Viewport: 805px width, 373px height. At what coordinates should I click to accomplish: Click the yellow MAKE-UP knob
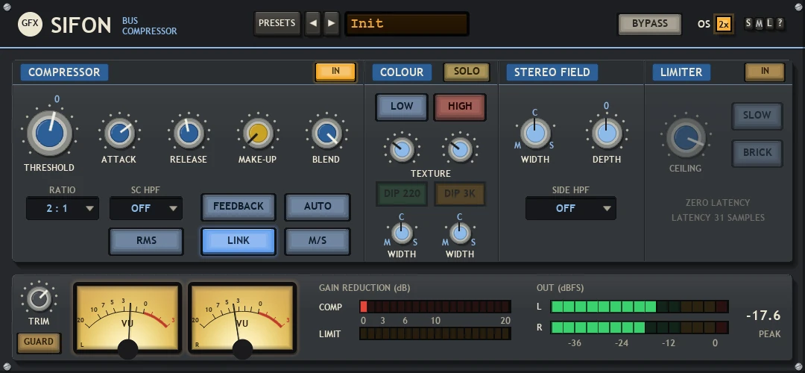point(258,133)
